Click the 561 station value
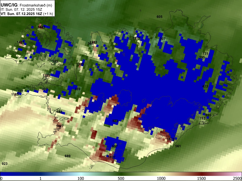 click(178, 146)
